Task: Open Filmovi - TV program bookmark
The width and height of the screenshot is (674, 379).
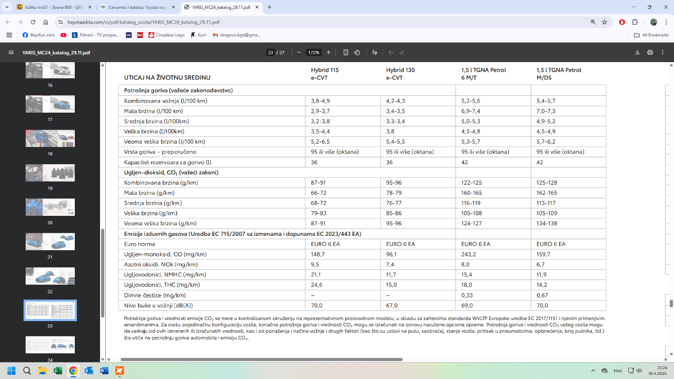Action: 95,35
